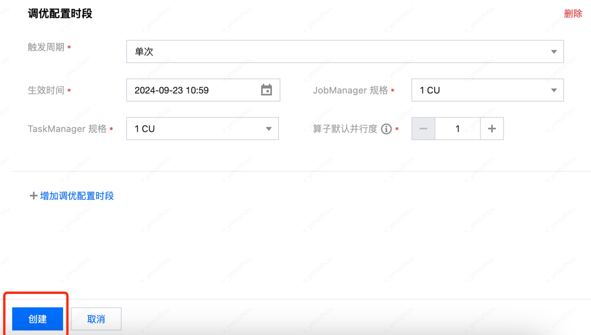Open the calendar date picker icon
Screen dimensions: 591x335
[266, 90]
